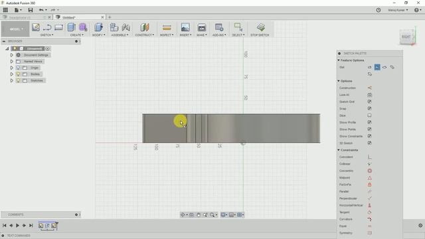This screenshot has height=239, width=425.
Task: Click the Coincident constraint icon
Action: tap(369, 157)
